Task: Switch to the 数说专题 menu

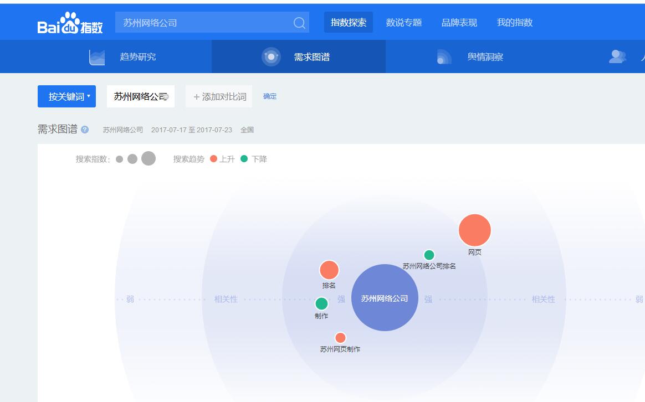Action: (x=404, y=23)
